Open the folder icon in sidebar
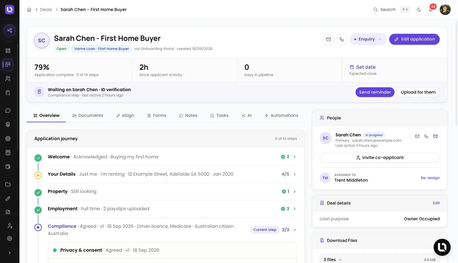Screen dimensions: 458x263 point(8,184)
